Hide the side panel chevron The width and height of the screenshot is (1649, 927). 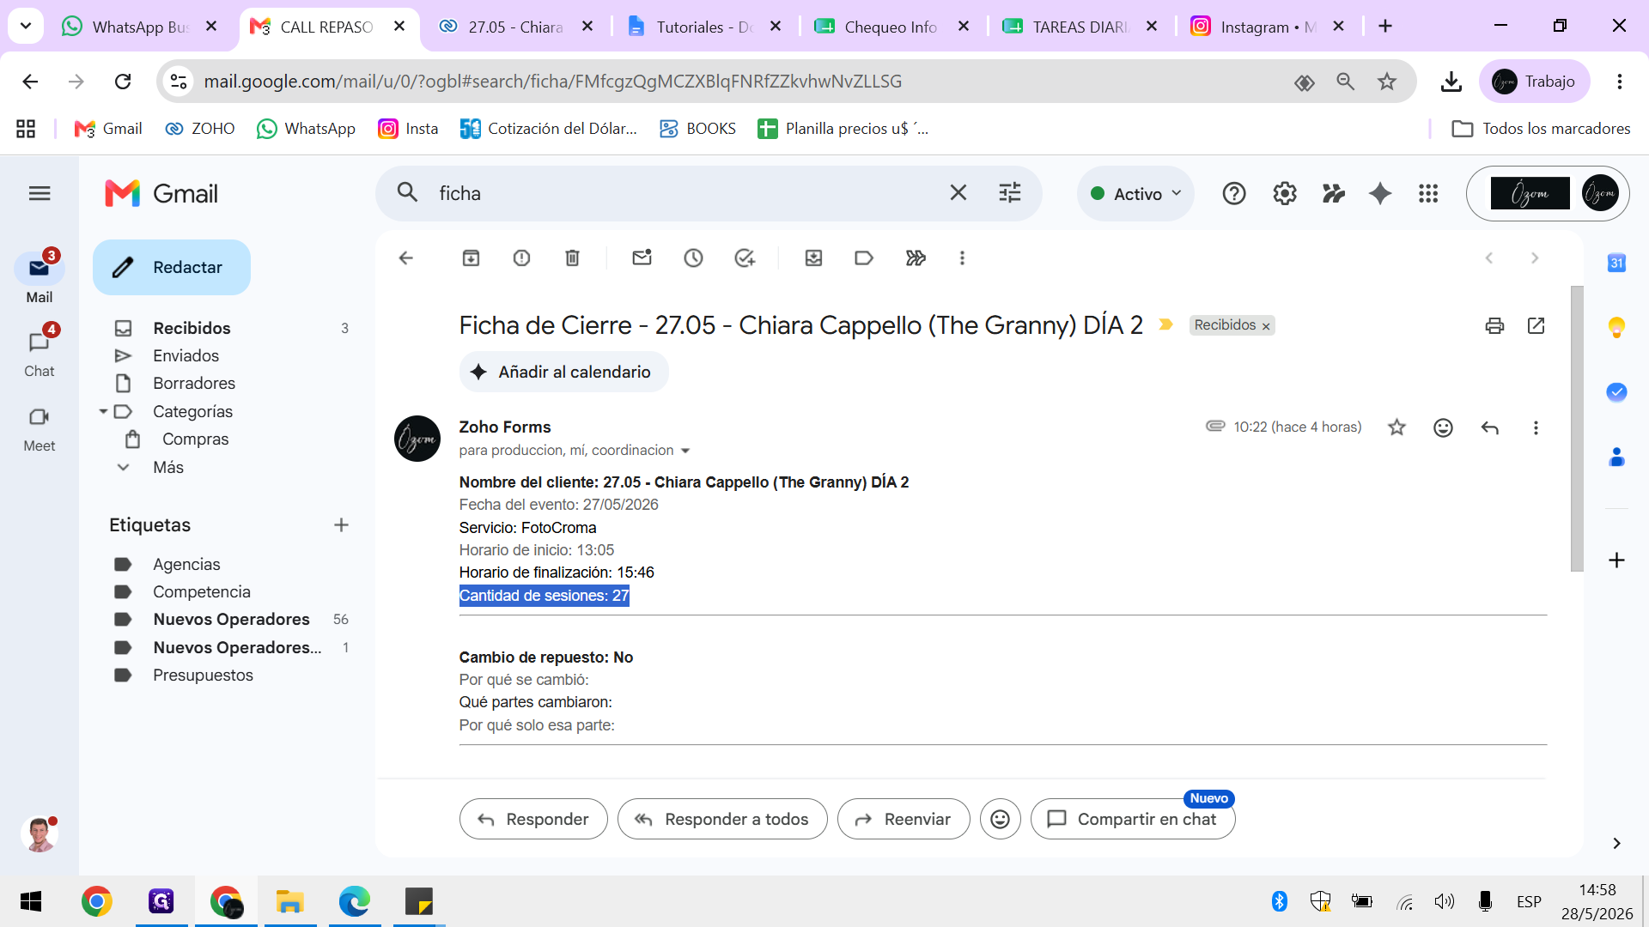pos(1616,844)
